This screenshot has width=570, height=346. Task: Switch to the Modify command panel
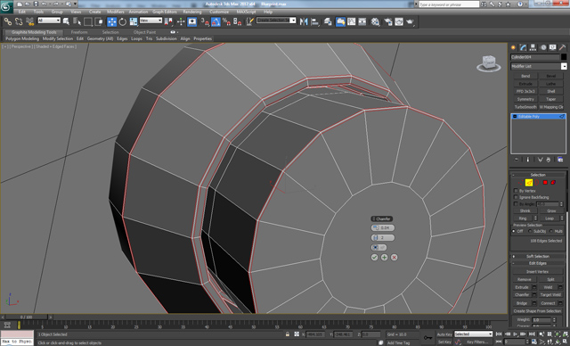[x=523, y=47]
